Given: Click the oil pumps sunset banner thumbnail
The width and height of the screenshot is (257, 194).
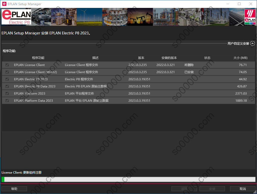Looking at the screenshot, I should click(140, 17).
